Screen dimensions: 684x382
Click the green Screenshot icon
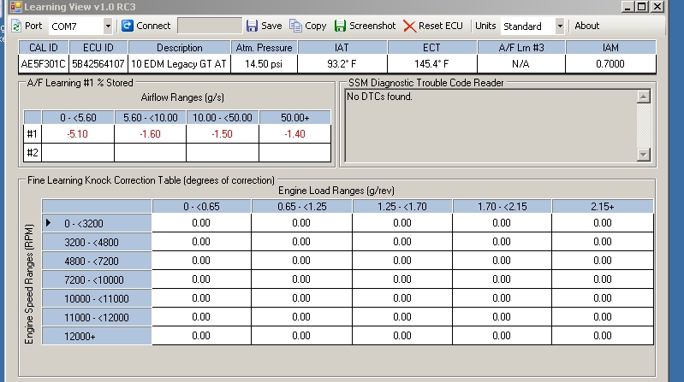pos(340,26)
